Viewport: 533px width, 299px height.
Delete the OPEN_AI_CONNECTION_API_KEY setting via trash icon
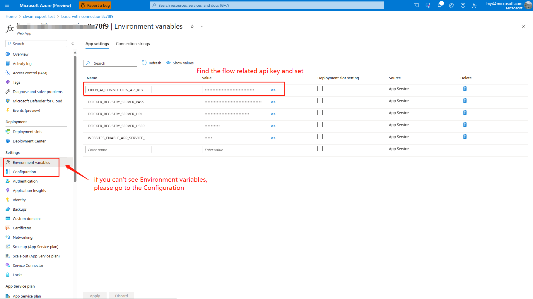[x=465, y=88]
